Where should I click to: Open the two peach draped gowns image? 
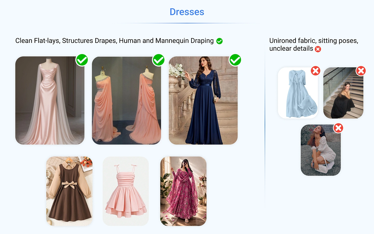[126, 100]
